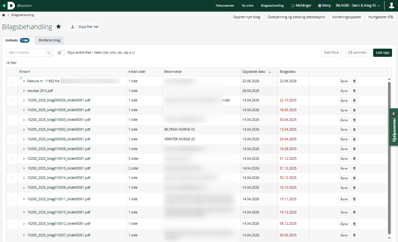The height and width of the screenshot is (242, 398).
Task: Open Godkjenning og betaling (attestasjon)
Action: point(296,17)
